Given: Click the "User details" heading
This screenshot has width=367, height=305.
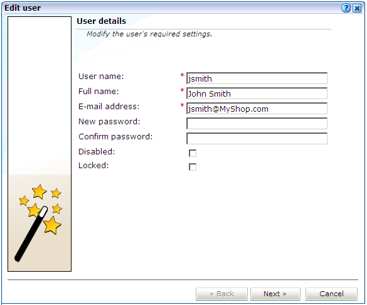Looking at the screenshot, I should pyautogui.click(x=102, y=21).
